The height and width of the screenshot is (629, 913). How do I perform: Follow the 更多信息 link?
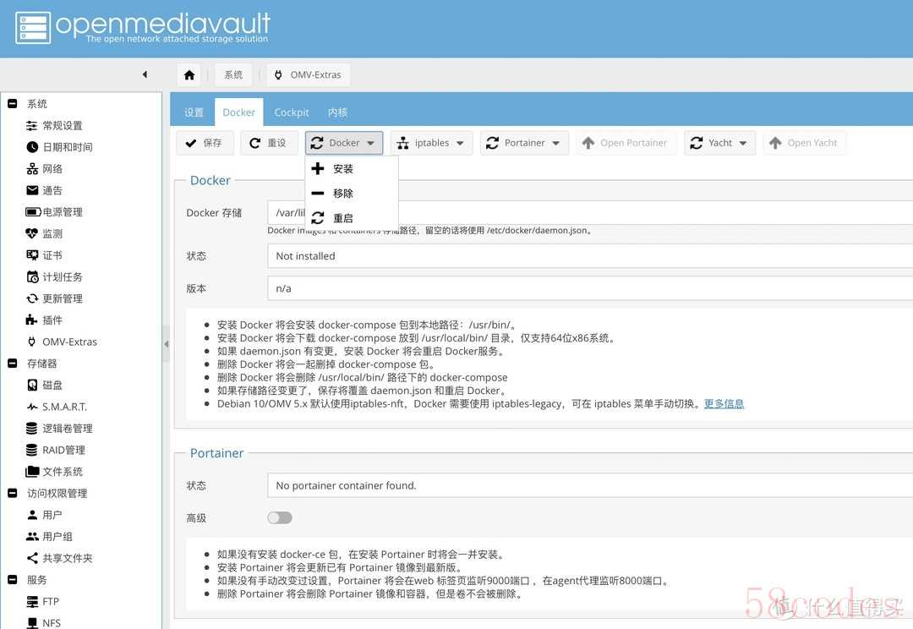pos(724,403)
